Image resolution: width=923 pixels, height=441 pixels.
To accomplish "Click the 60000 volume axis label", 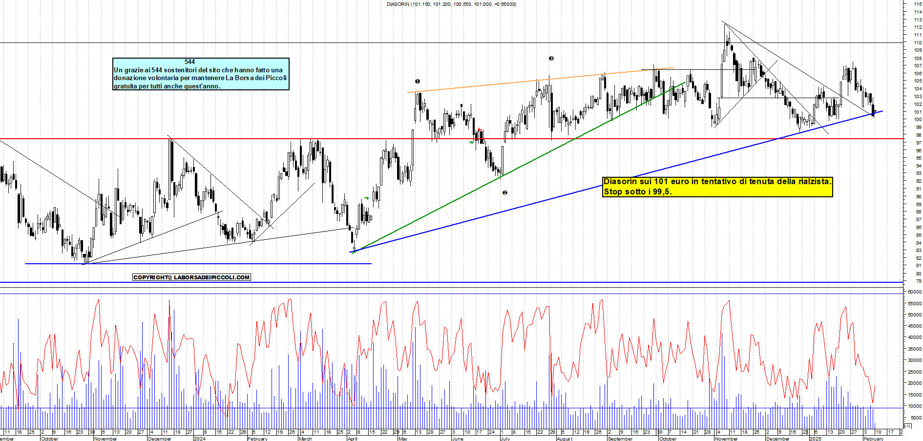I will (x=915, y=292).
